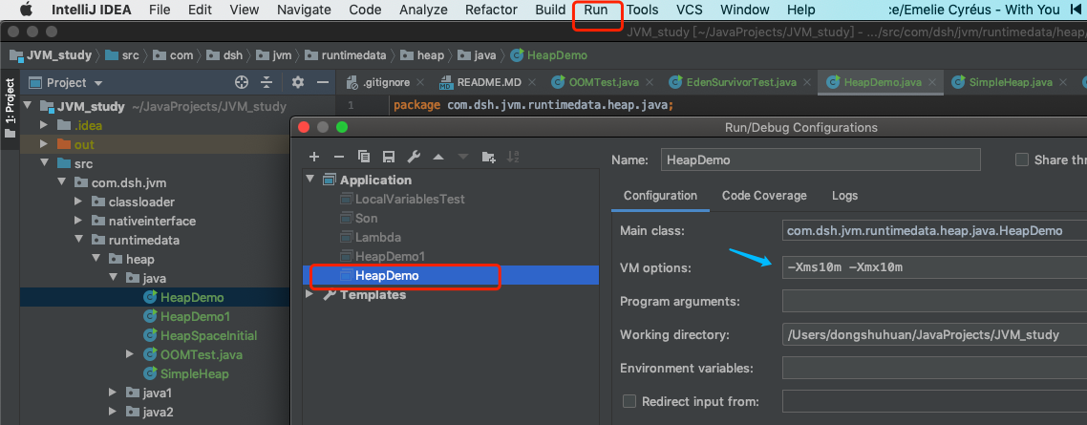The height and width of the screenshot is (425, 1087).
Task: Expand the .idea folder
Action: (44, 125)
